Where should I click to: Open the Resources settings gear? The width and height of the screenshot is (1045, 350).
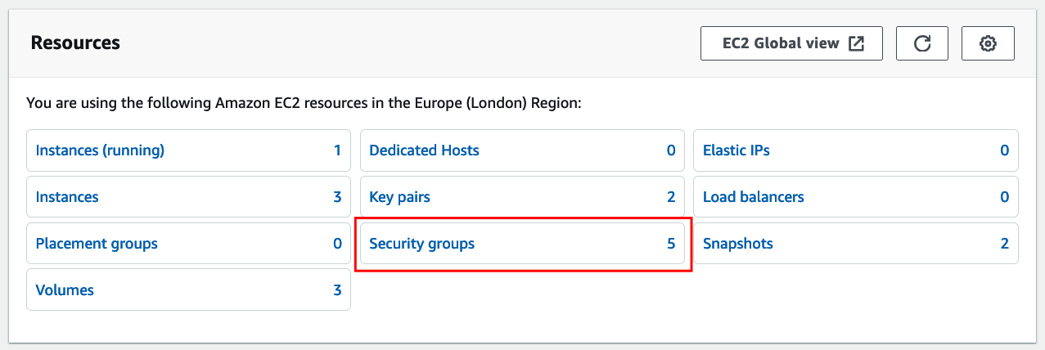click(988, 43)
